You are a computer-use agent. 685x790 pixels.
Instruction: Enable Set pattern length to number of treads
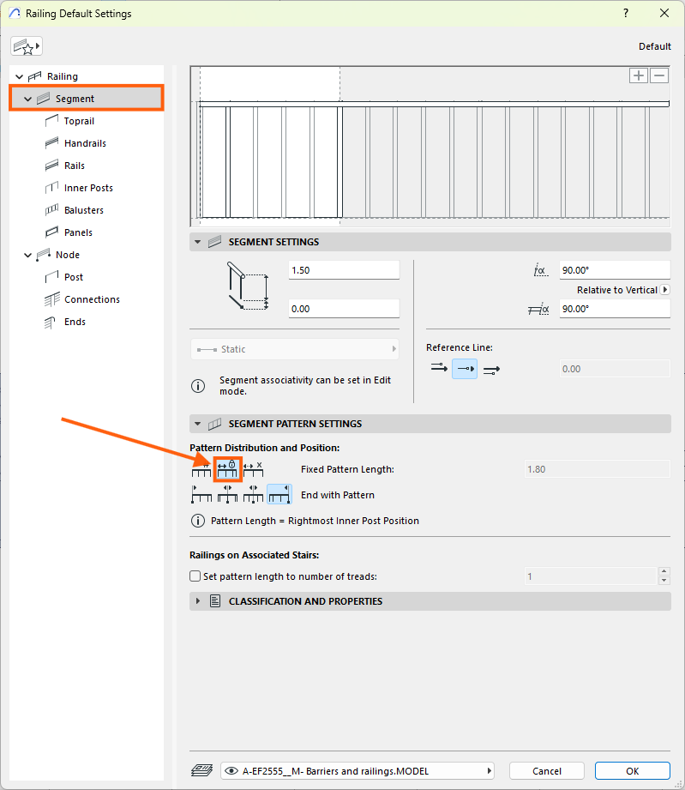pos(195,576)
